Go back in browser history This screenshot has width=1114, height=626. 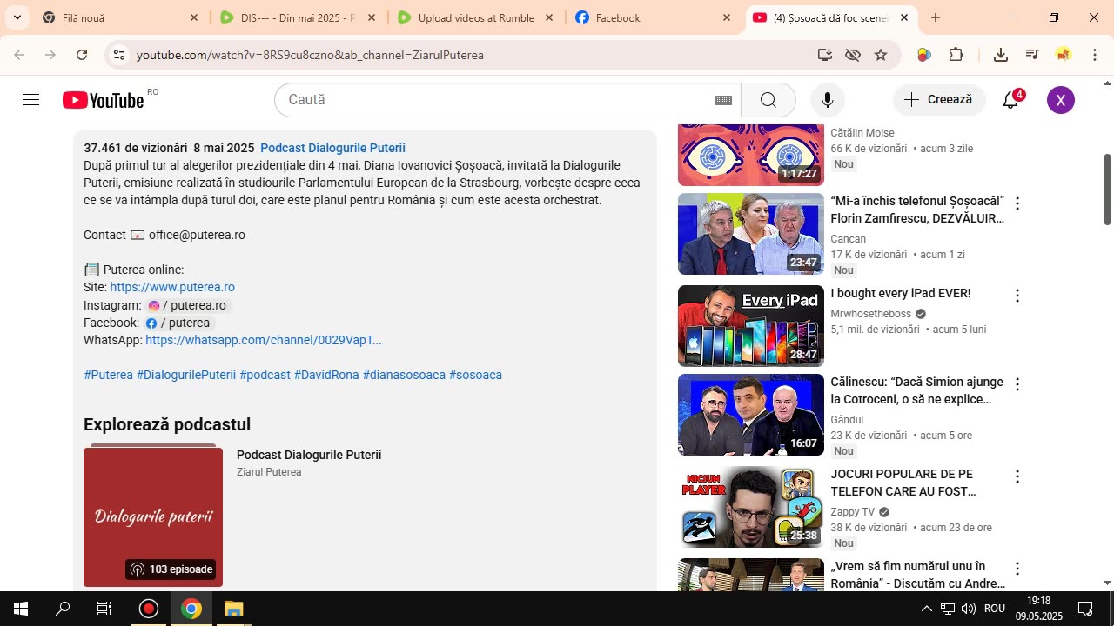[19, 55]
